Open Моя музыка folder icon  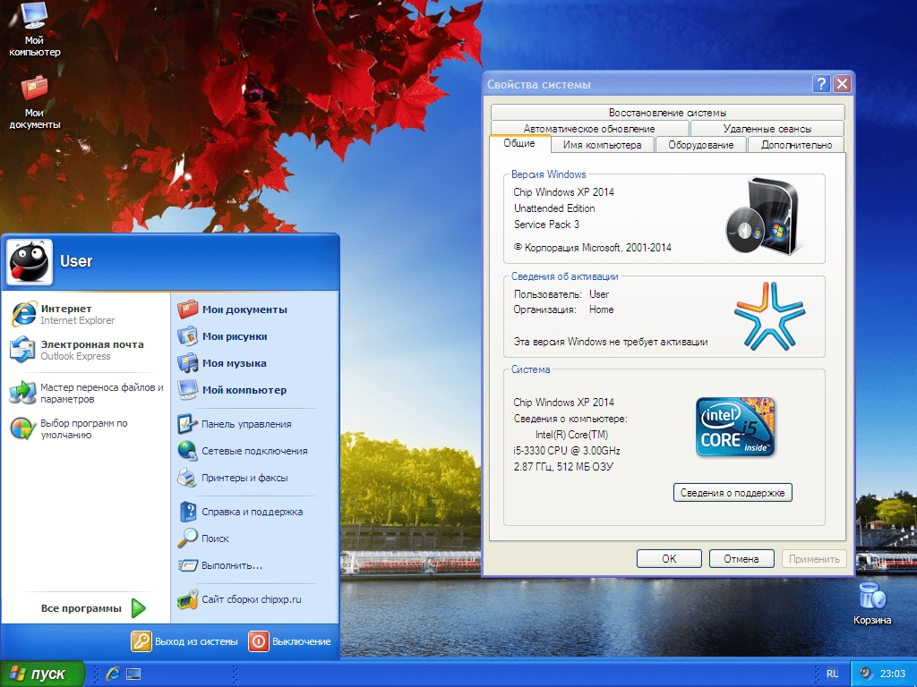click(x=188, y=363)
